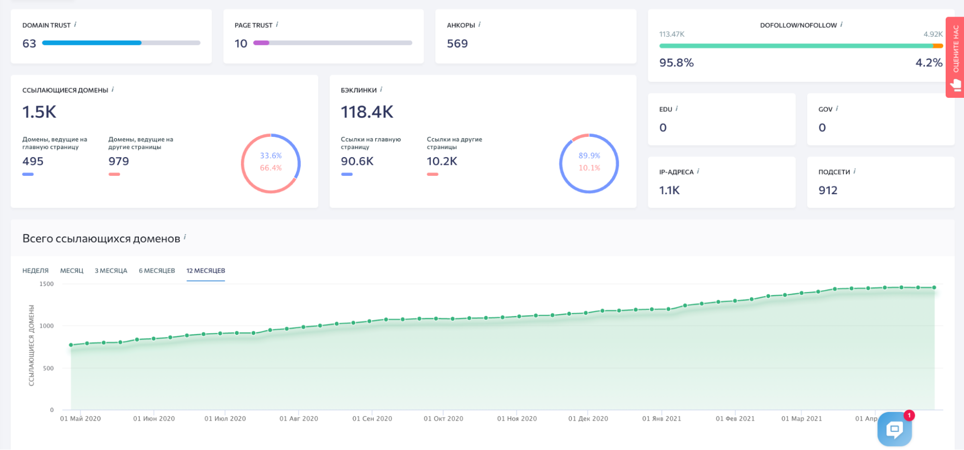Click the last data point on chart

pyautogui.click(x=934, y=288)
